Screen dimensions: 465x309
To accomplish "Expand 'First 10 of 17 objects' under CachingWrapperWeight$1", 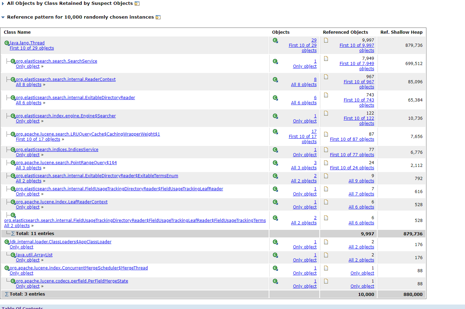I will tap(38, 139).
